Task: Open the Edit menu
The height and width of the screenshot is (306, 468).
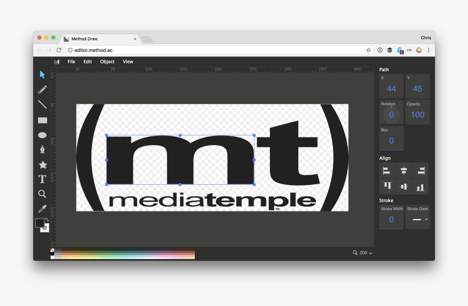Action: click(88, 62)
